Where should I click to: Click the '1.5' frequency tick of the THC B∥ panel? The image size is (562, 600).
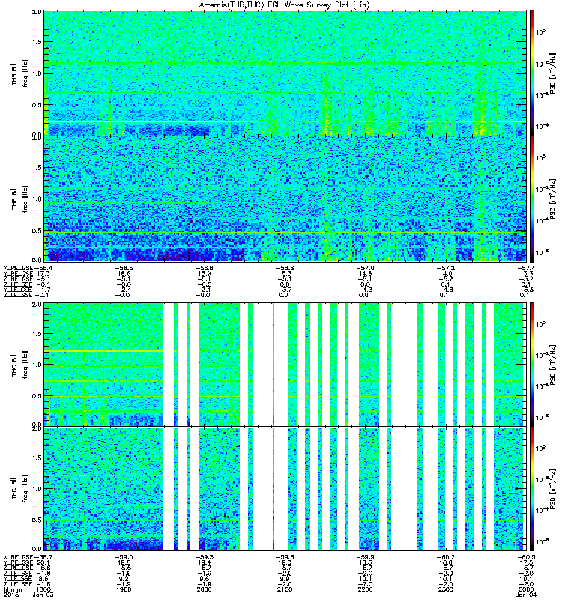click(x=37, y=458)
